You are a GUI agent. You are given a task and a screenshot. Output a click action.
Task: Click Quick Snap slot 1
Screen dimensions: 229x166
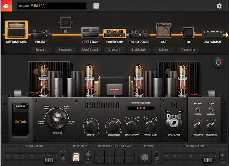click(x=99, y=154)
